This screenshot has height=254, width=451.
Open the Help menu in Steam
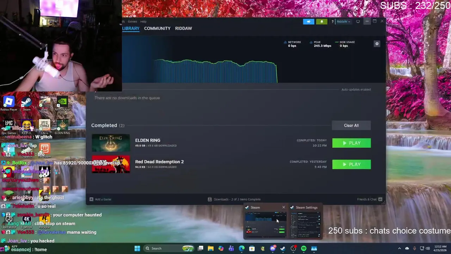(143, 22)
